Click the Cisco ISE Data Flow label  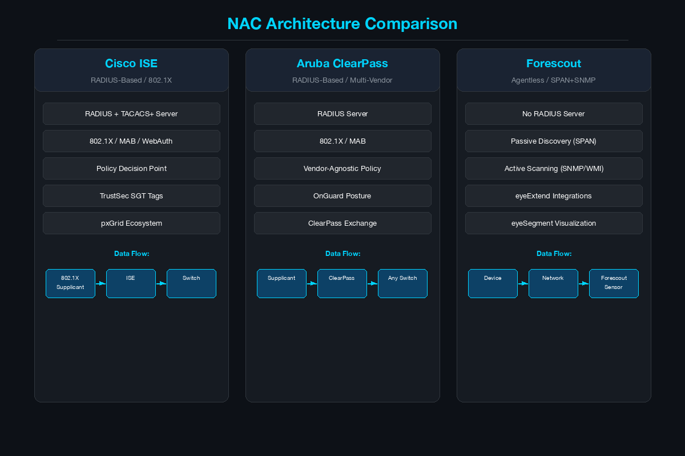click(131, 254)
